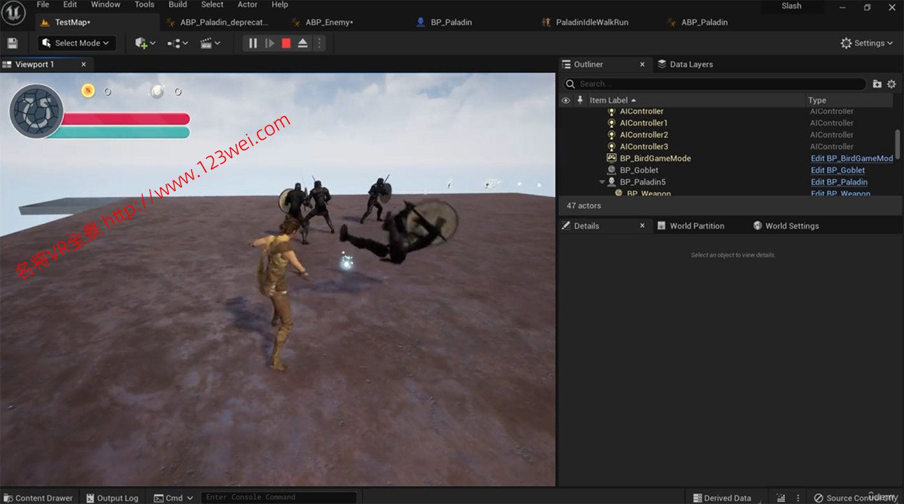The image size is (904, 504).
Task: Open play options three-dot menu
Action: point(319,43)
